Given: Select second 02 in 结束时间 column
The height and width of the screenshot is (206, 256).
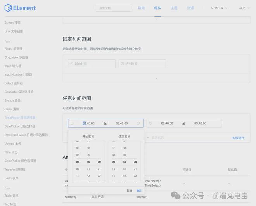Looking at the screenshot, I should (135, 176).
